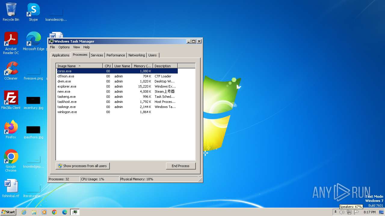Open the Help menu in Task Manager
385x216 pixels.
click(87, 47)
